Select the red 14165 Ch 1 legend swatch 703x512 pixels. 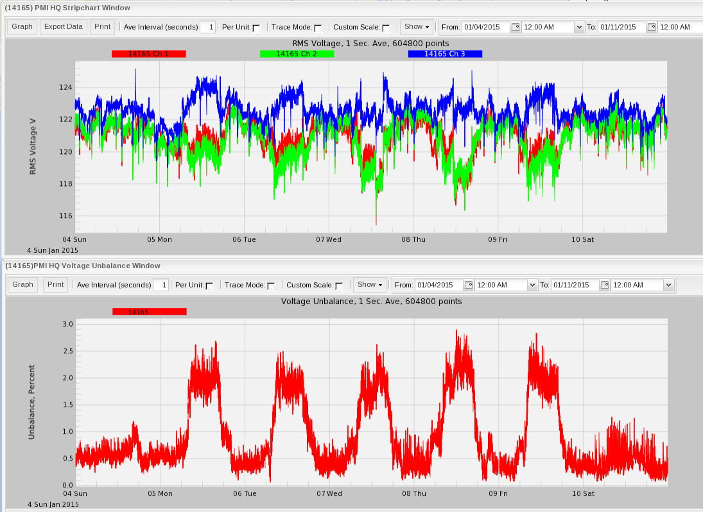pyautogui.click(x=149, y=54)
